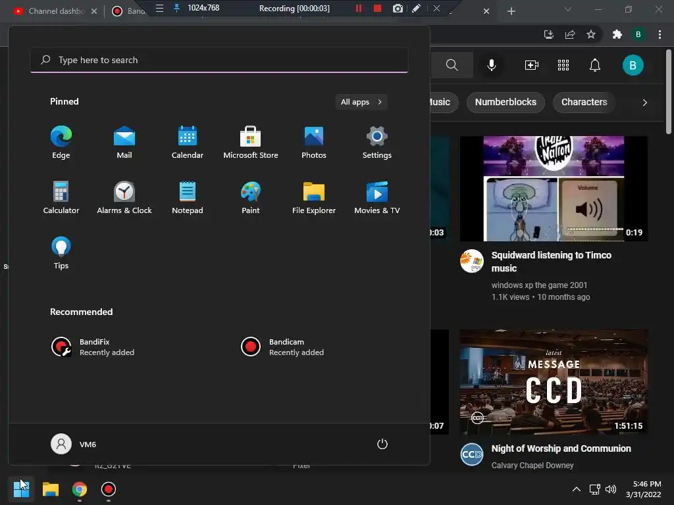Launch the Mail app
The width and height of the screenshot is (674, 505).
tap(124, 142)
